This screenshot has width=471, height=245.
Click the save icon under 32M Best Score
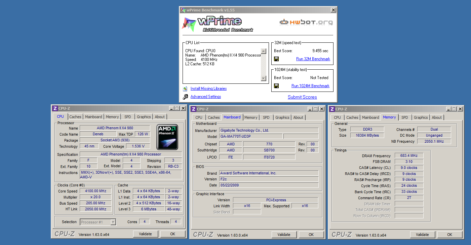tap(276, 59)
